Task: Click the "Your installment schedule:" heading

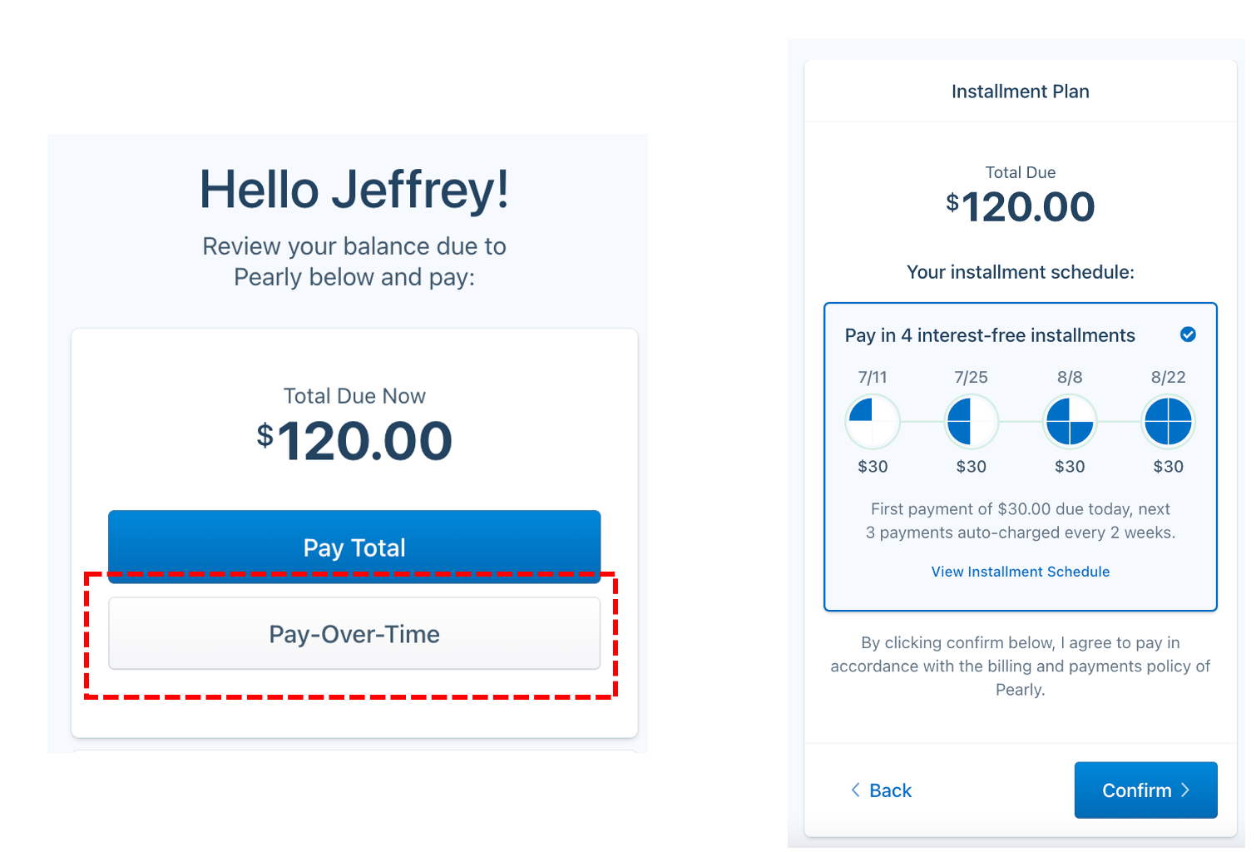Action: [x=1020, y=272]
